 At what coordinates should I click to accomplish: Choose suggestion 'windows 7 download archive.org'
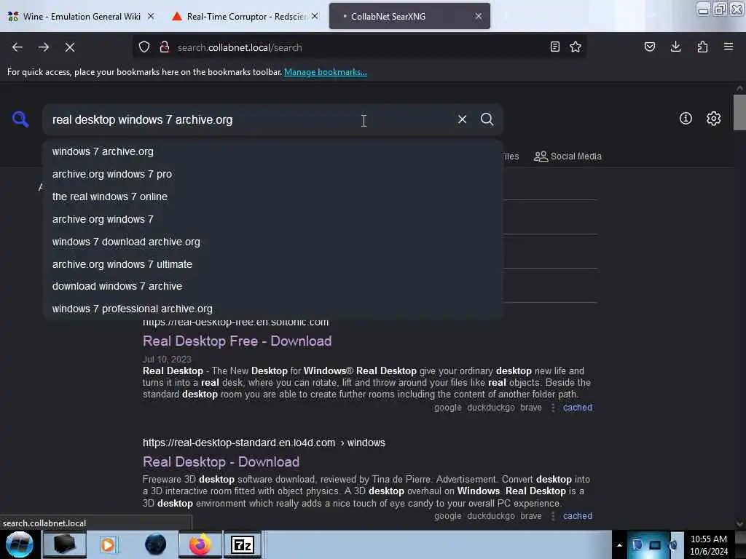[x=273, y=242]
